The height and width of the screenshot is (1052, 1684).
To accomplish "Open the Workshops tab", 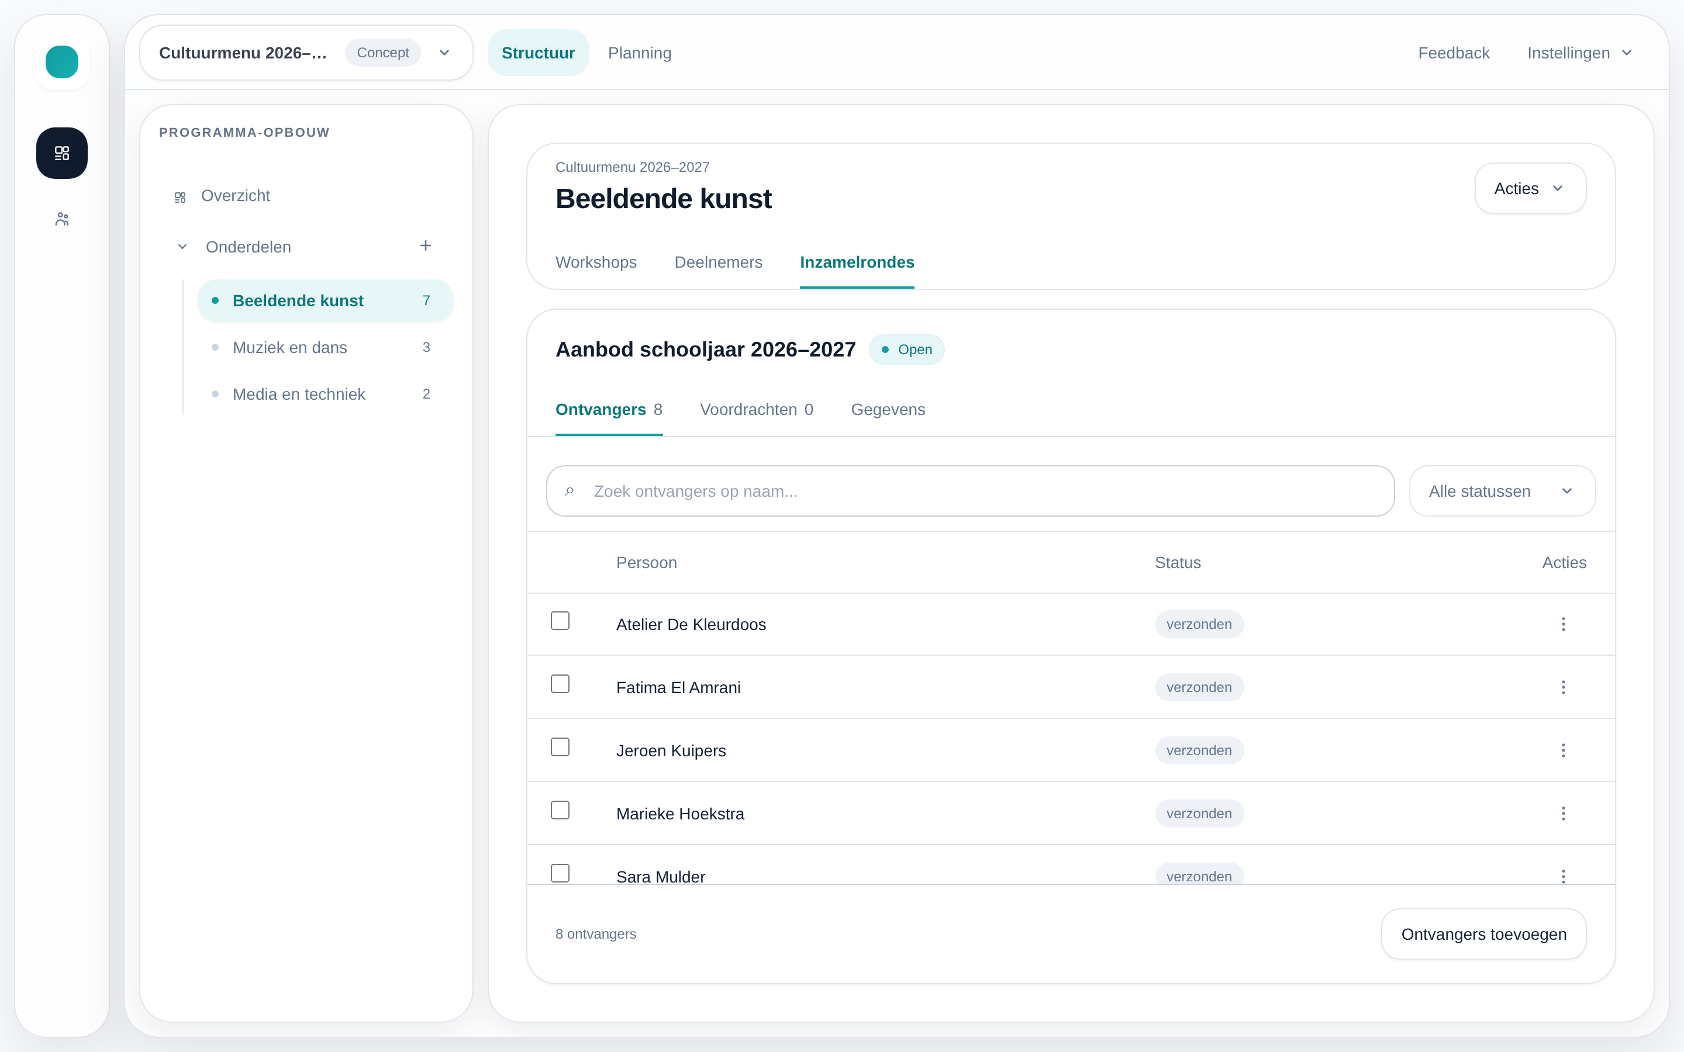I will point(596,262).
